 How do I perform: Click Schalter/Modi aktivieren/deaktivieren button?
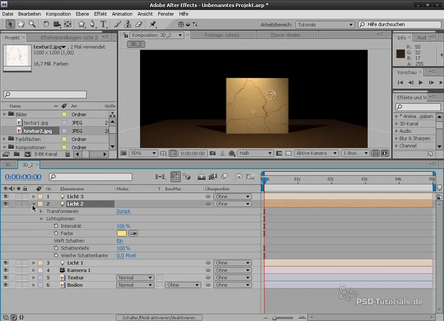click(x=159, y=318)
